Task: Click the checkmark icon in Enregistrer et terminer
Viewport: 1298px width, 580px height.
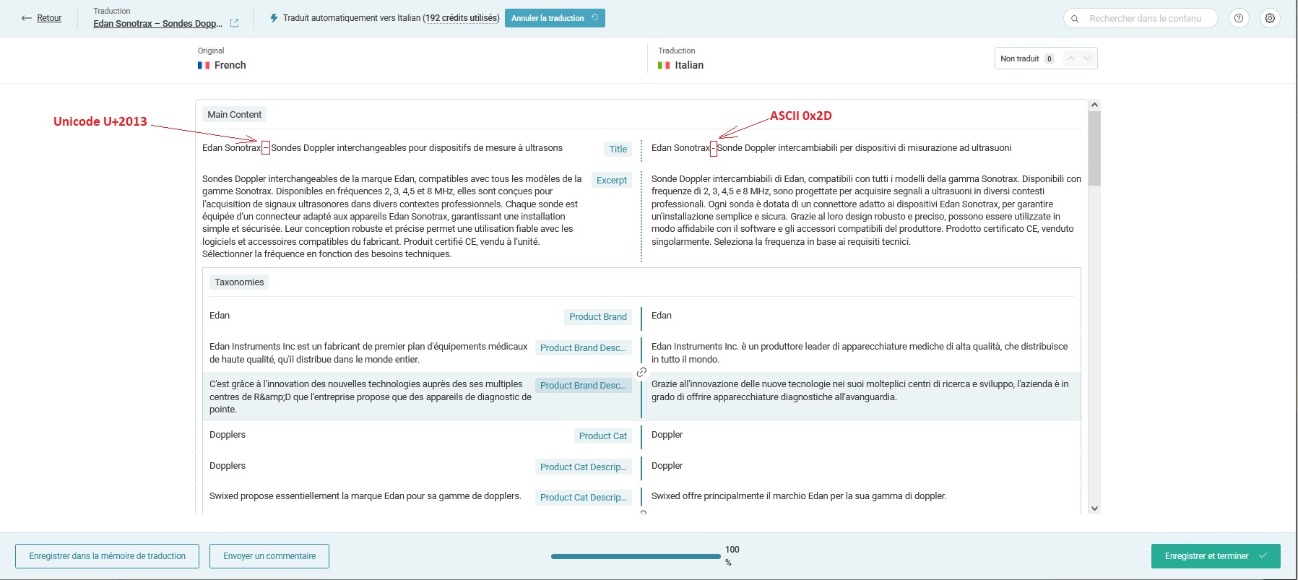Action: pyautogui.click(x=1263, y=556)
